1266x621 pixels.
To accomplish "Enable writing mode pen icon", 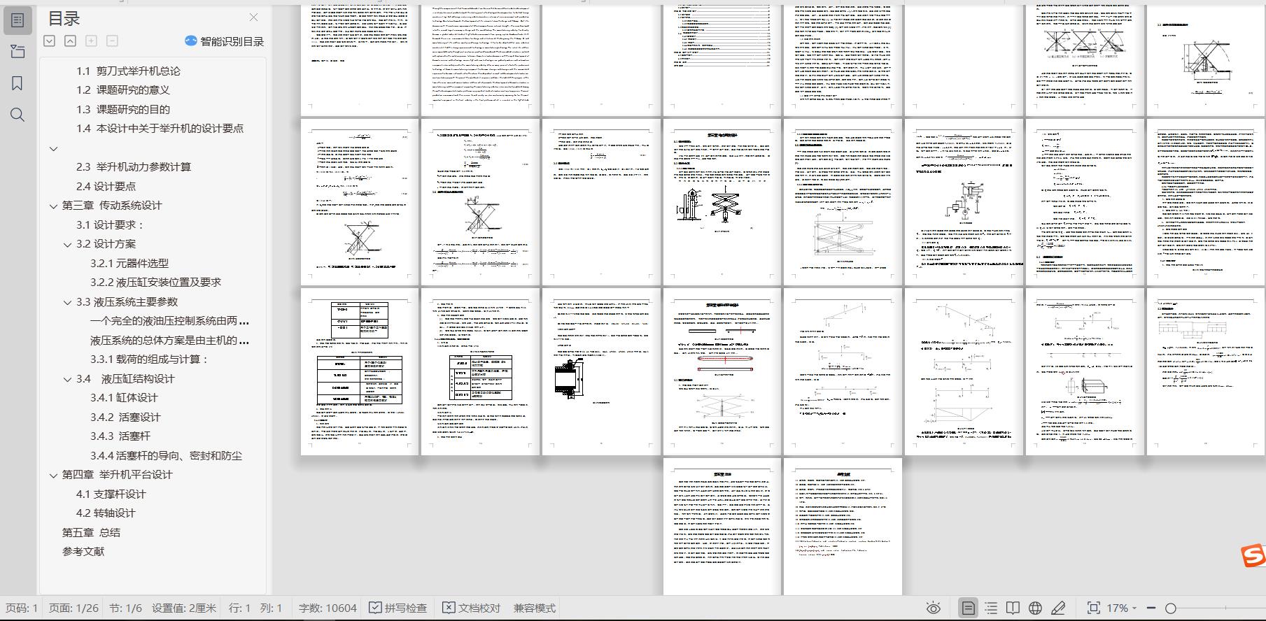I will tap(1058, 608).
